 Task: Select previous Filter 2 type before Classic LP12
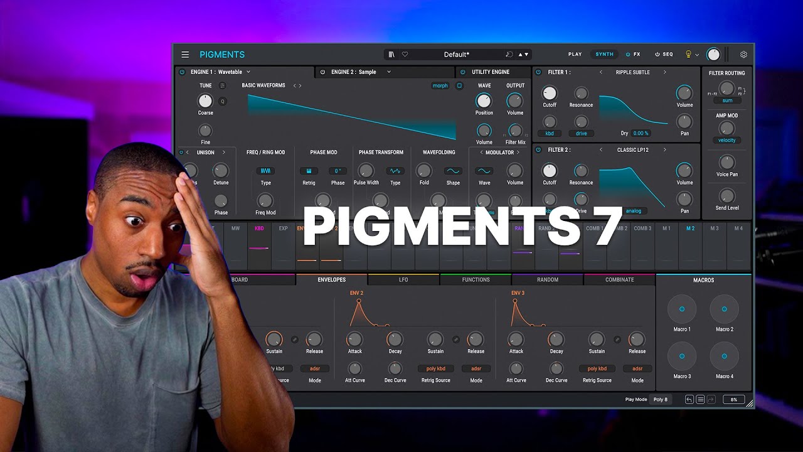click(x=600, y=150)
